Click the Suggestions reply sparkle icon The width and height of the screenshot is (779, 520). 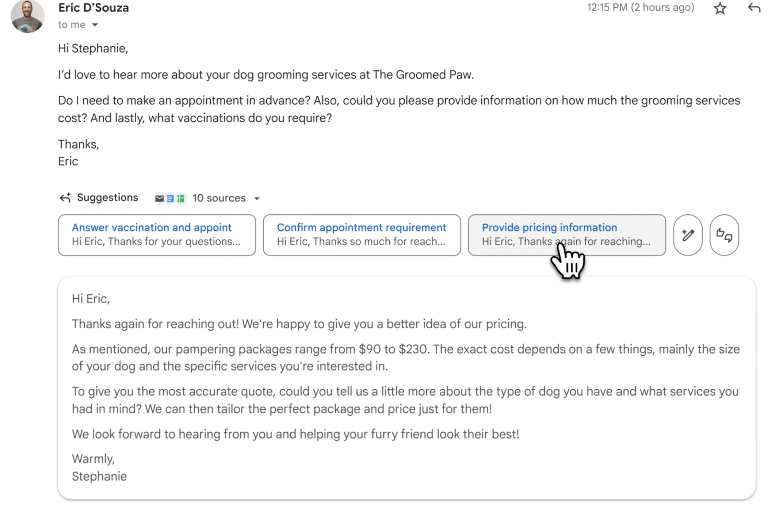click(x=65, y=198)
